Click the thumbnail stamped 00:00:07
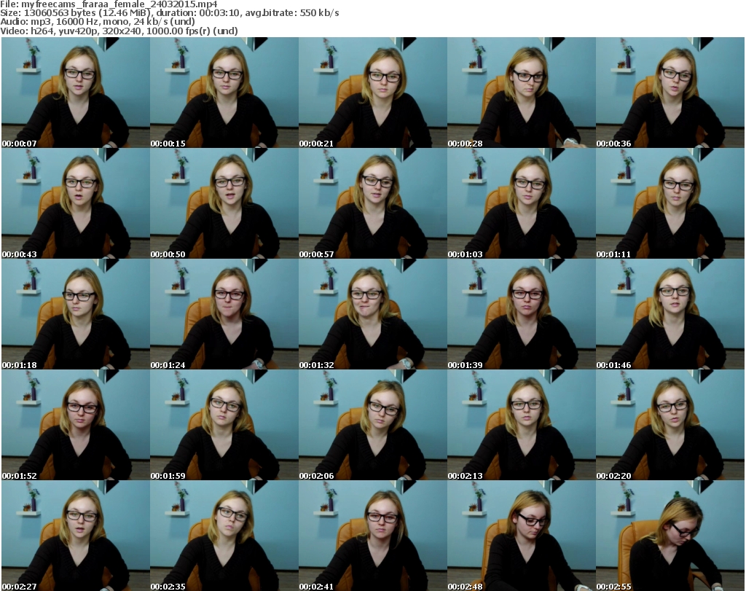The height and width of the screenshot is (591, 746). 76,93
